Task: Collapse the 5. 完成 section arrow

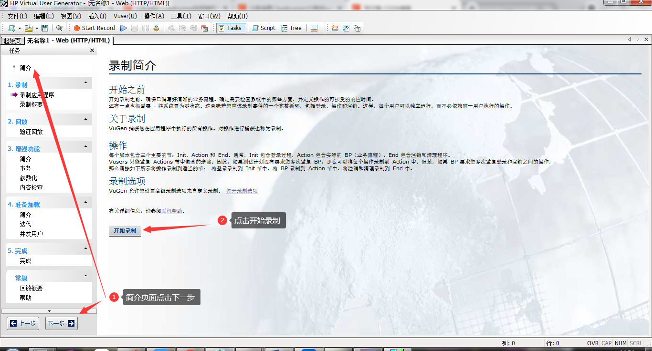Action: (86, 248)
